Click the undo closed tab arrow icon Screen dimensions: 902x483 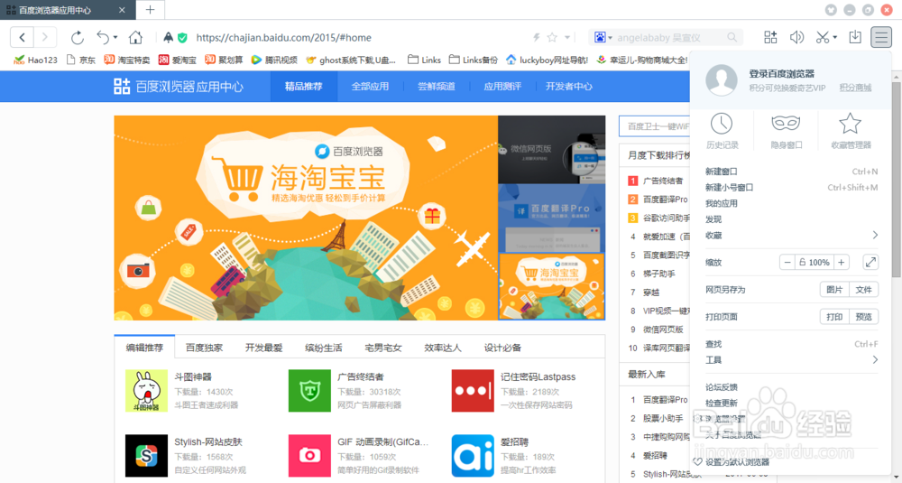103,38
